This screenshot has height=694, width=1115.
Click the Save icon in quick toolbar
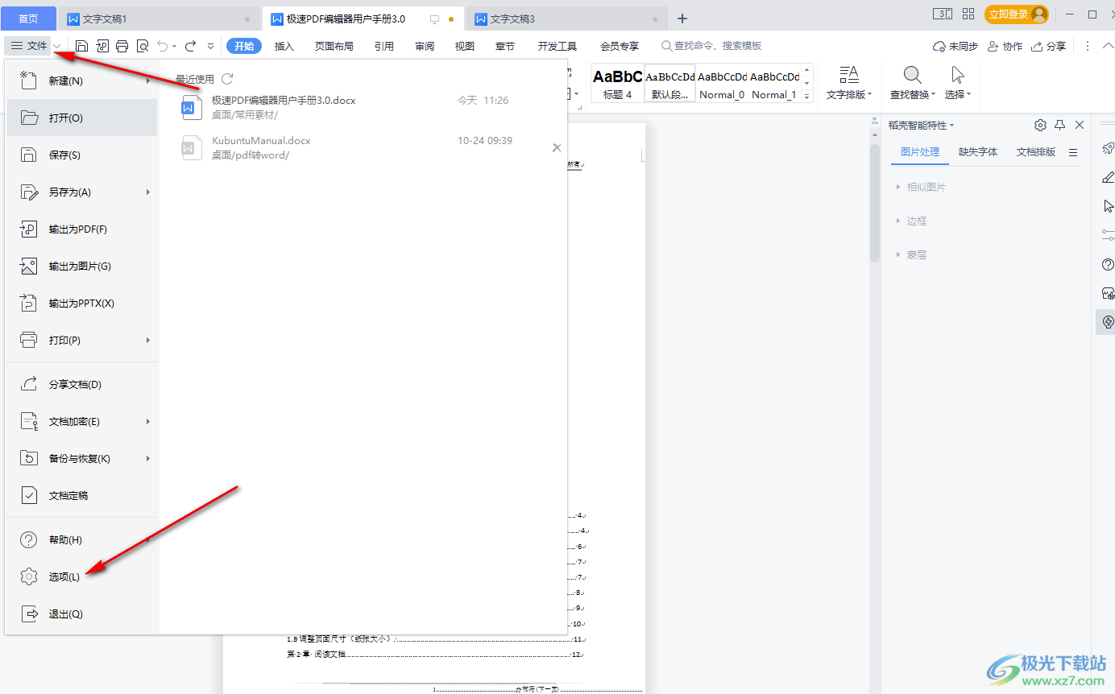pyautogui.click(x=82, y=46)
